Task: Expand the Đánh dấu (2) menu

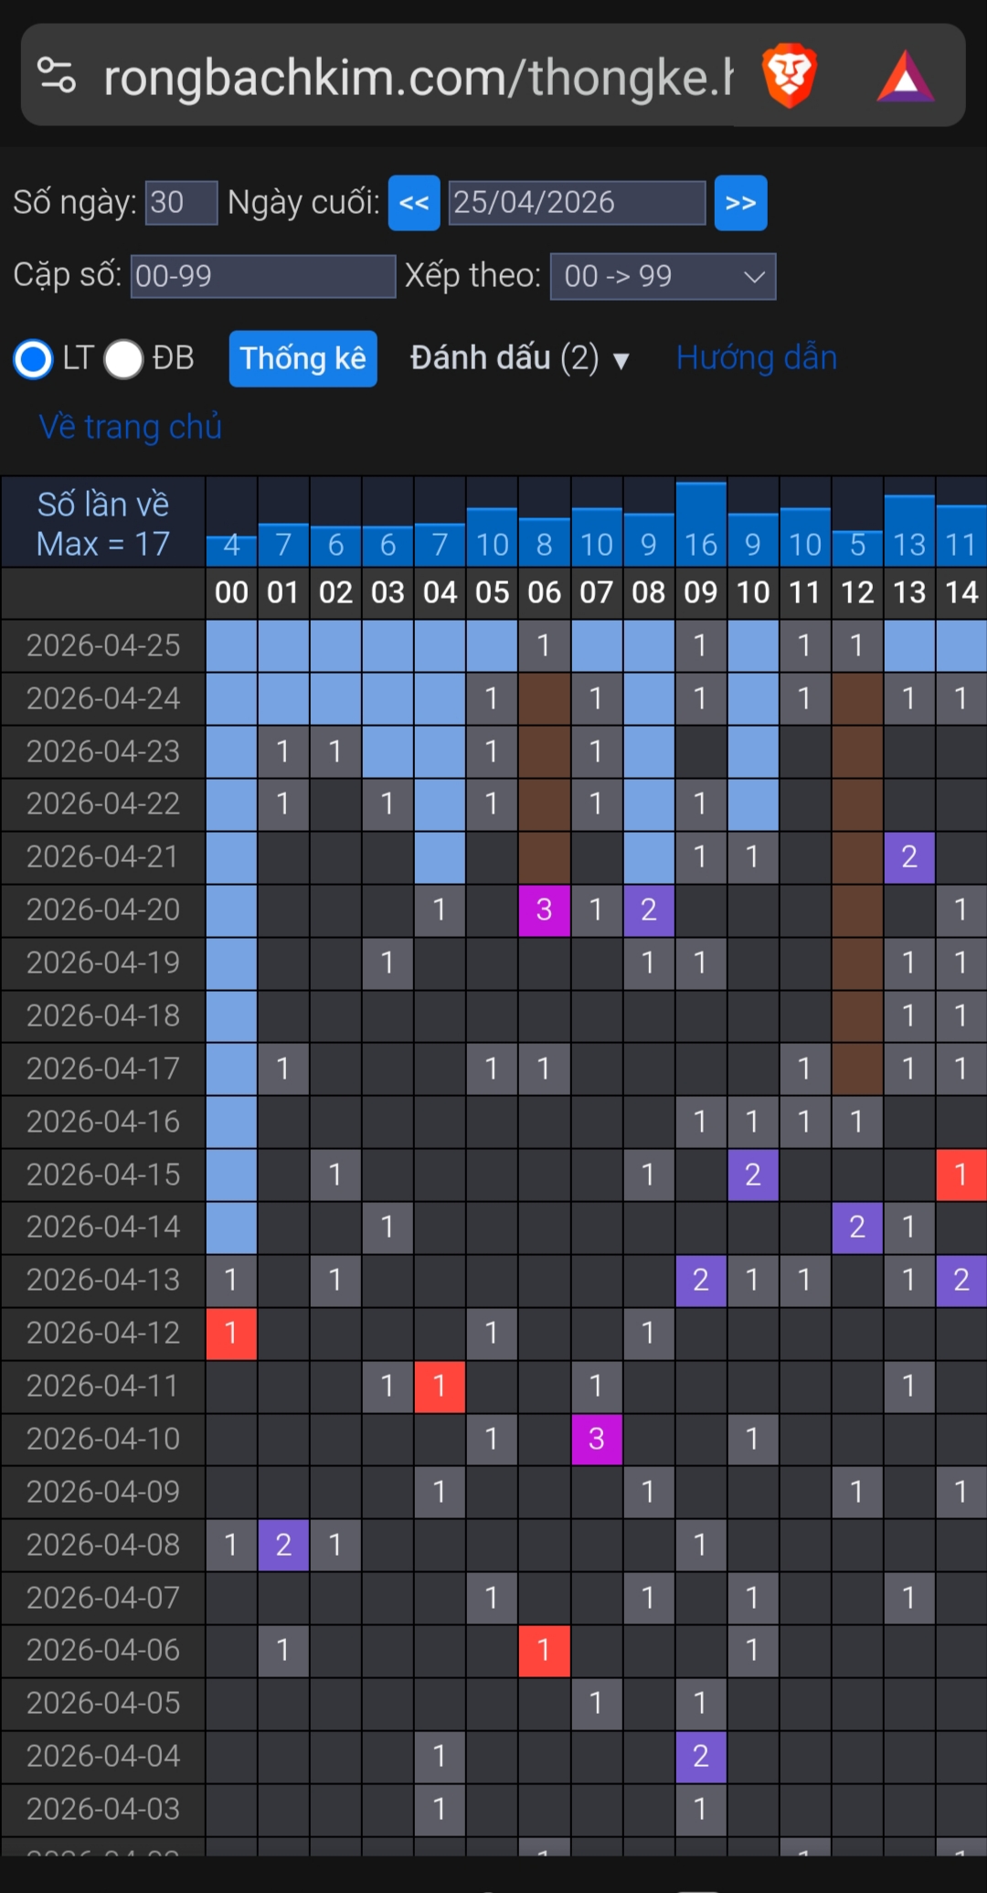Action: pos(519,358)
